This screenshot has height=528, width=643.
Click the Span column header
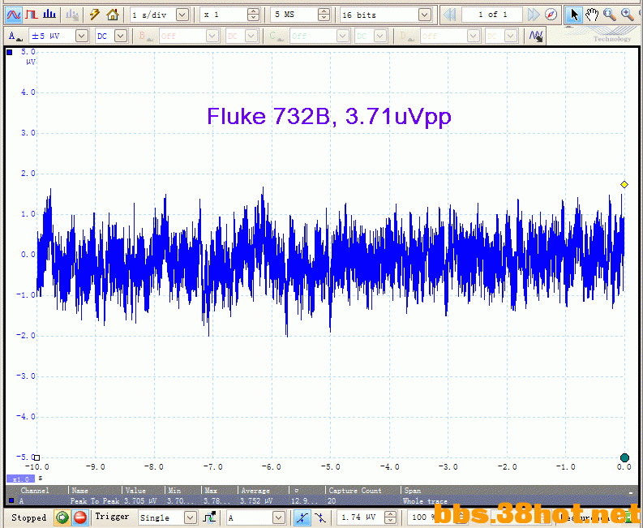pyautogui.click(x=412, y=490)
